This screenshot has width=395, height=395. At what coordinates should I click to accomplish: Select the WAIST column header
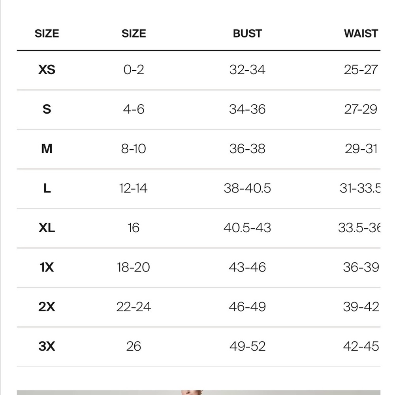tap(361, 34)
